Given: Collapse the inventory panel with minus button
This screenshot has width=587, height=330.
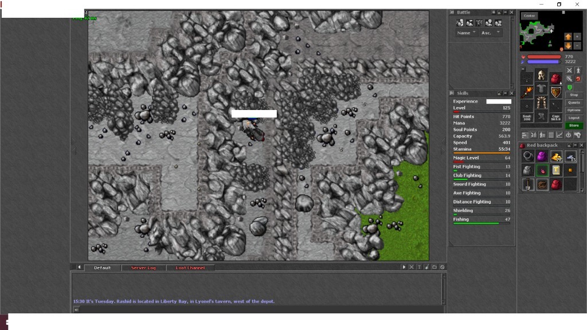Looking at the screenshot, I should [x=523, y=69].
